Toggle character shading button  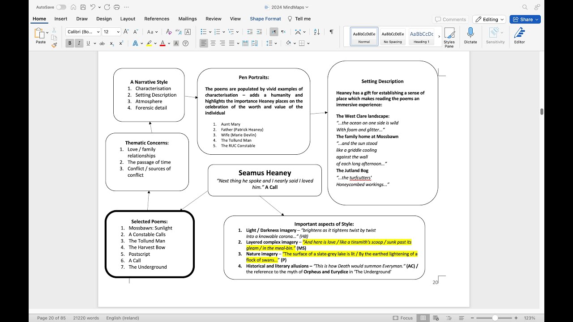(176, 43)
